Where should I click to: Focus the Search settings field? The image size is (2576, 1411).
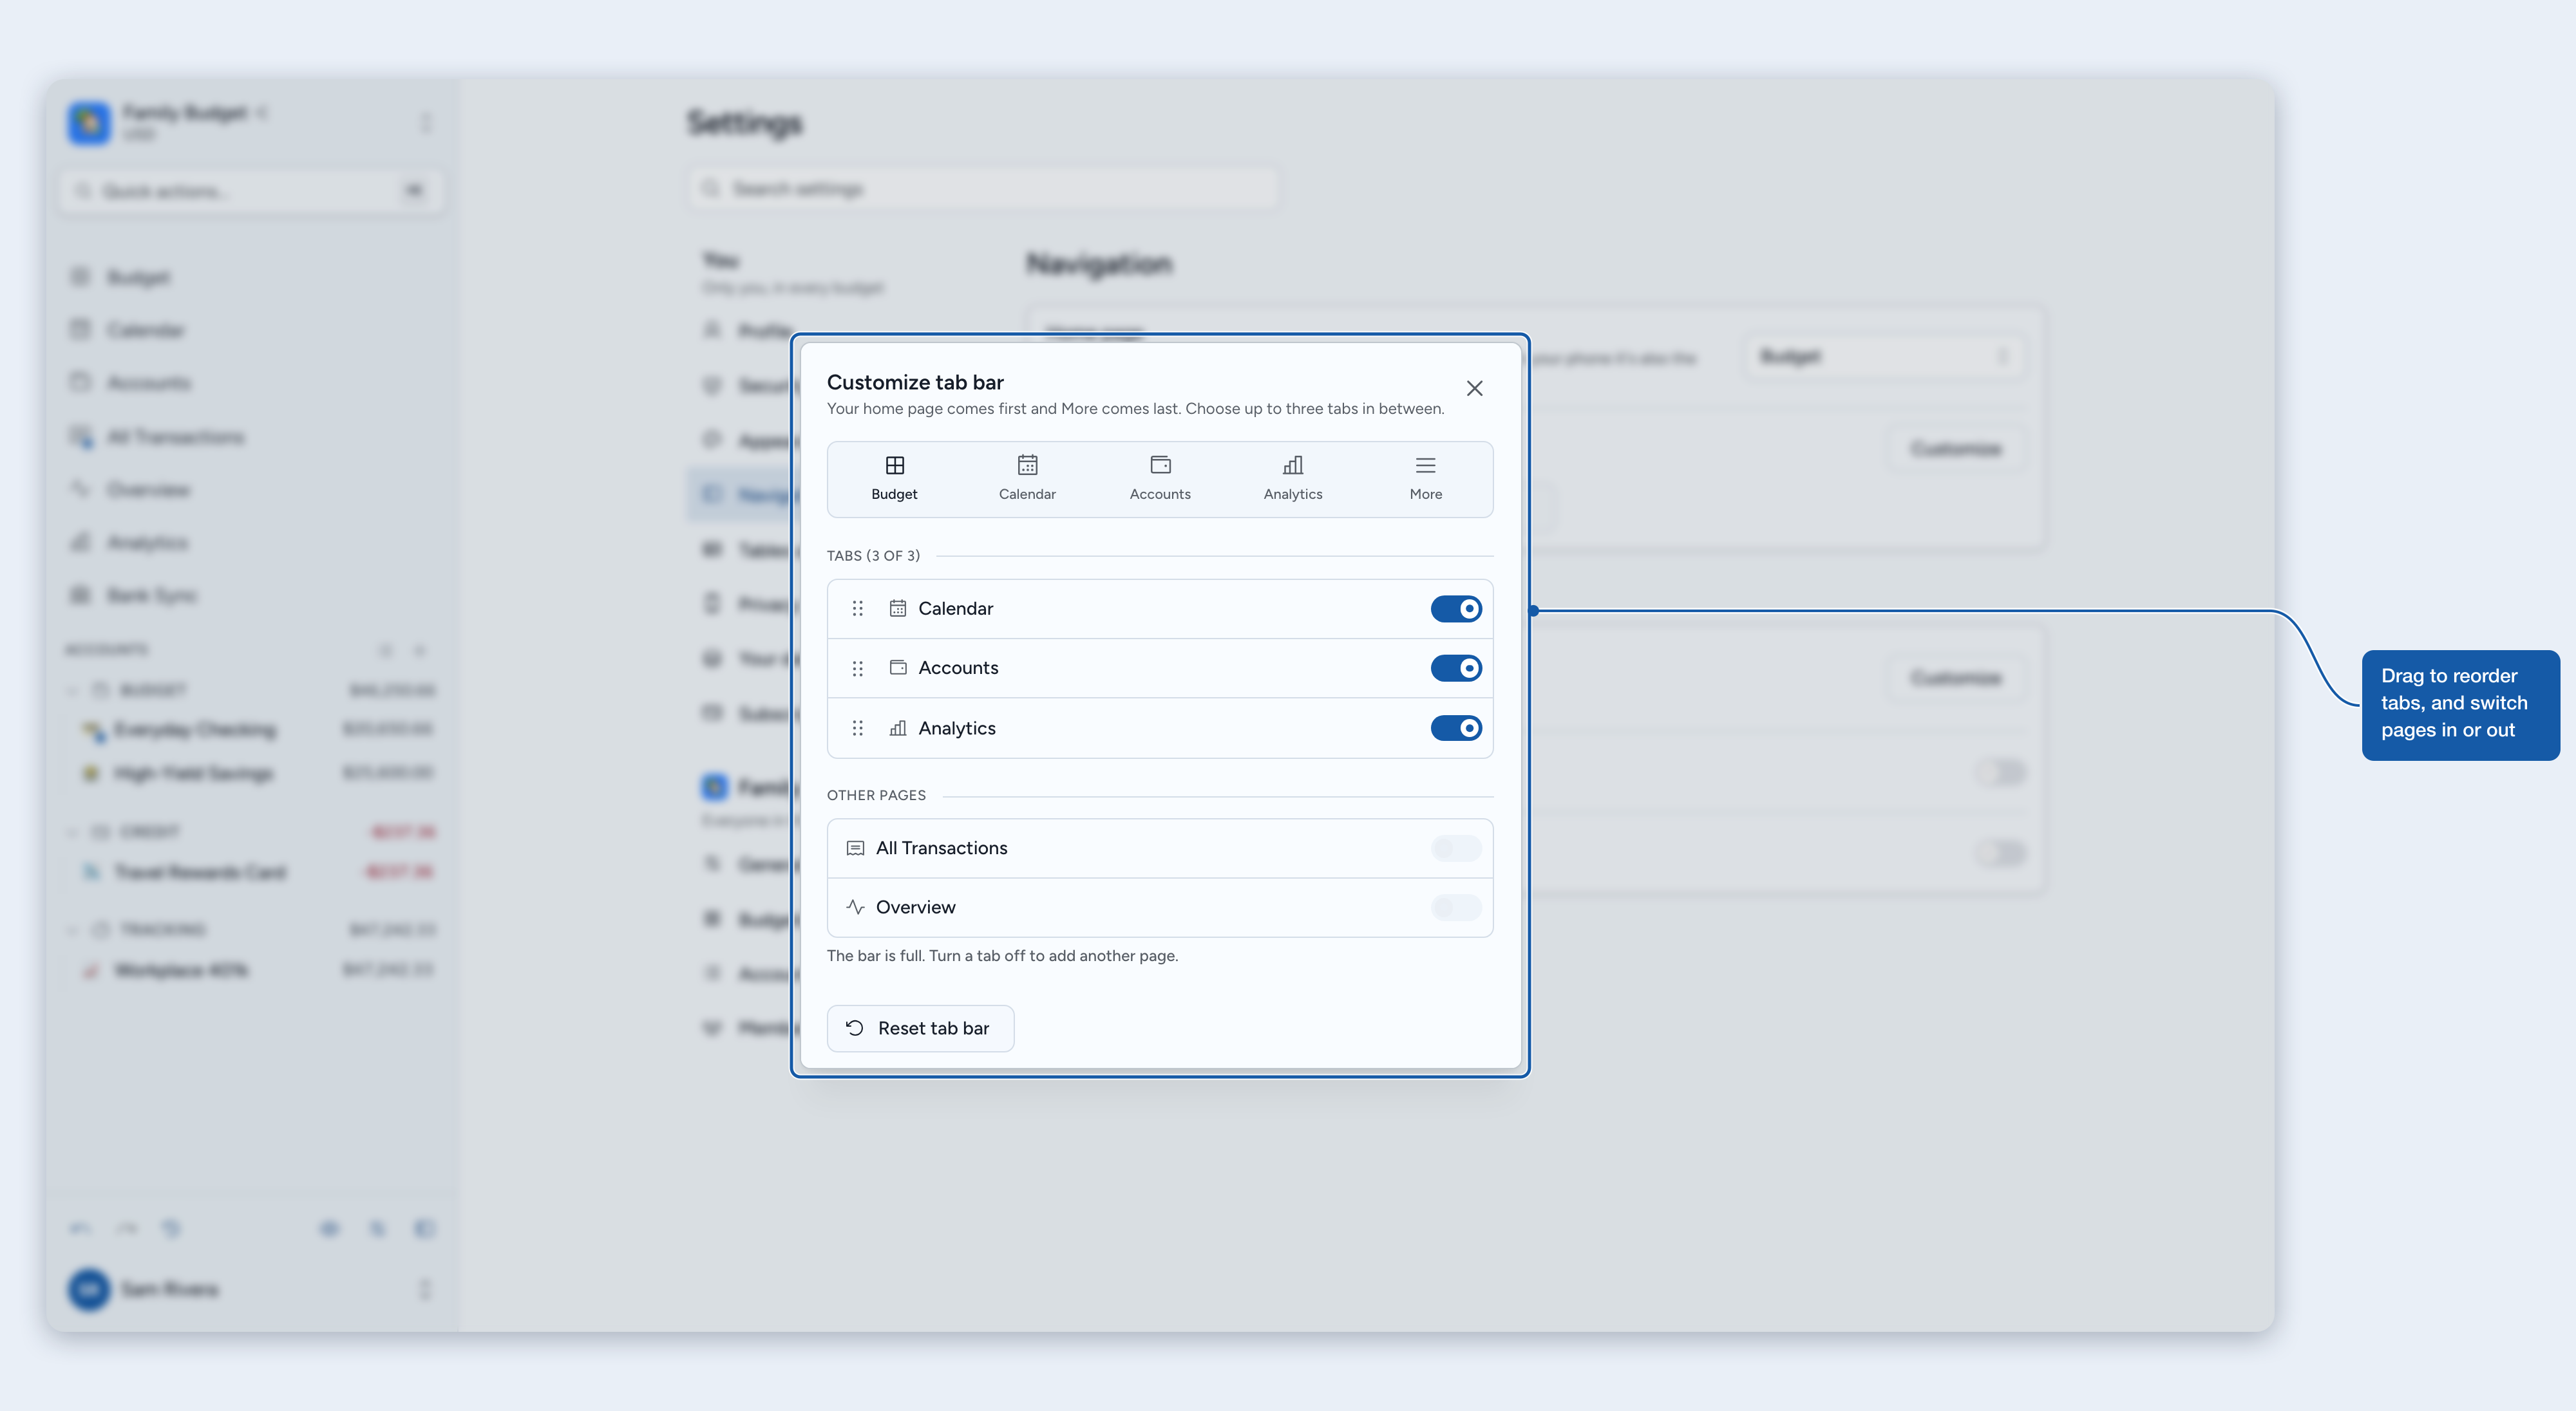coord(984,189)
